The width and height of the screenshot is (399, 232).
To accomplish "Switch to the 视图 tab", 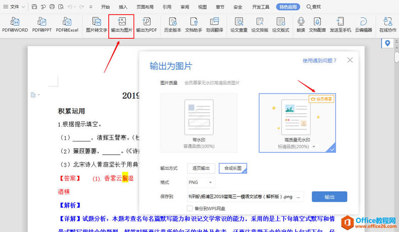I will tap(202, 7).
